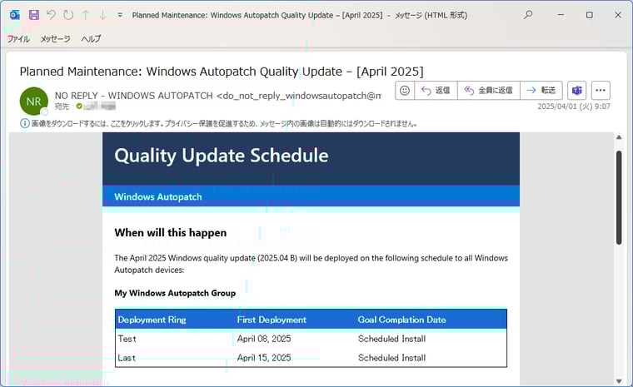The height and width of the screenshot is (387, 633).
Task: Click the sender name NO REPLY - WINDOWS AUTOPATCH
Action: (133, 96)
